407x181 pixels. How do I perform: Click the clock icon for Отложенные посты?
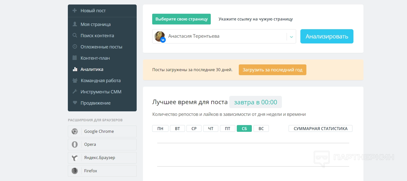coord(75,47)
